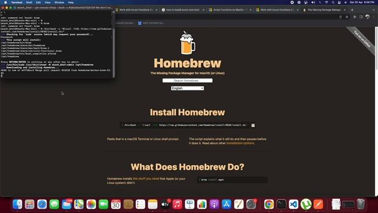378x213 pixels.
Task: Launch Safari from the Dock
Action: point(42,204)
